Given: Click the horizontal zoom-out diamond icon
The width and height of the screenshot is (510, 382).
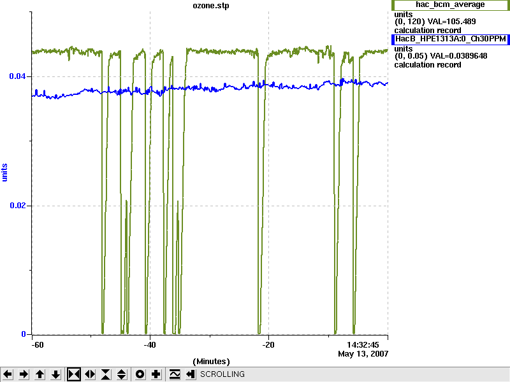Looking at the screenshot, I should click(x=90, y=374).
